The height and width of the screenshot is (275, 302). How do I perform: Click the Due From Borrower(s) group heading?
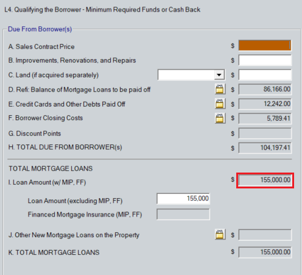(x=40, y=29)
